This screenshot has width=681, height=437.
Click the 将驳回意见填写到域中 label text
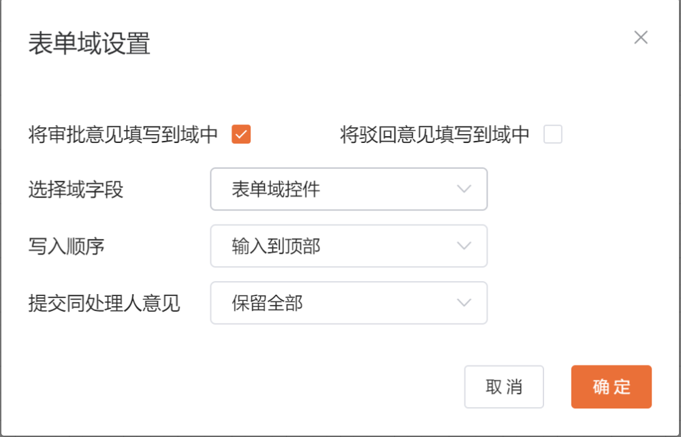[x=434, y=135]
